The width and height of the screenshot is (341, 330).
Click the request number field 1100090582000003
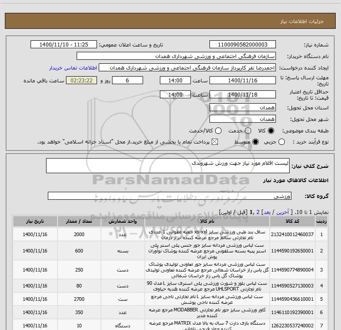243,45
